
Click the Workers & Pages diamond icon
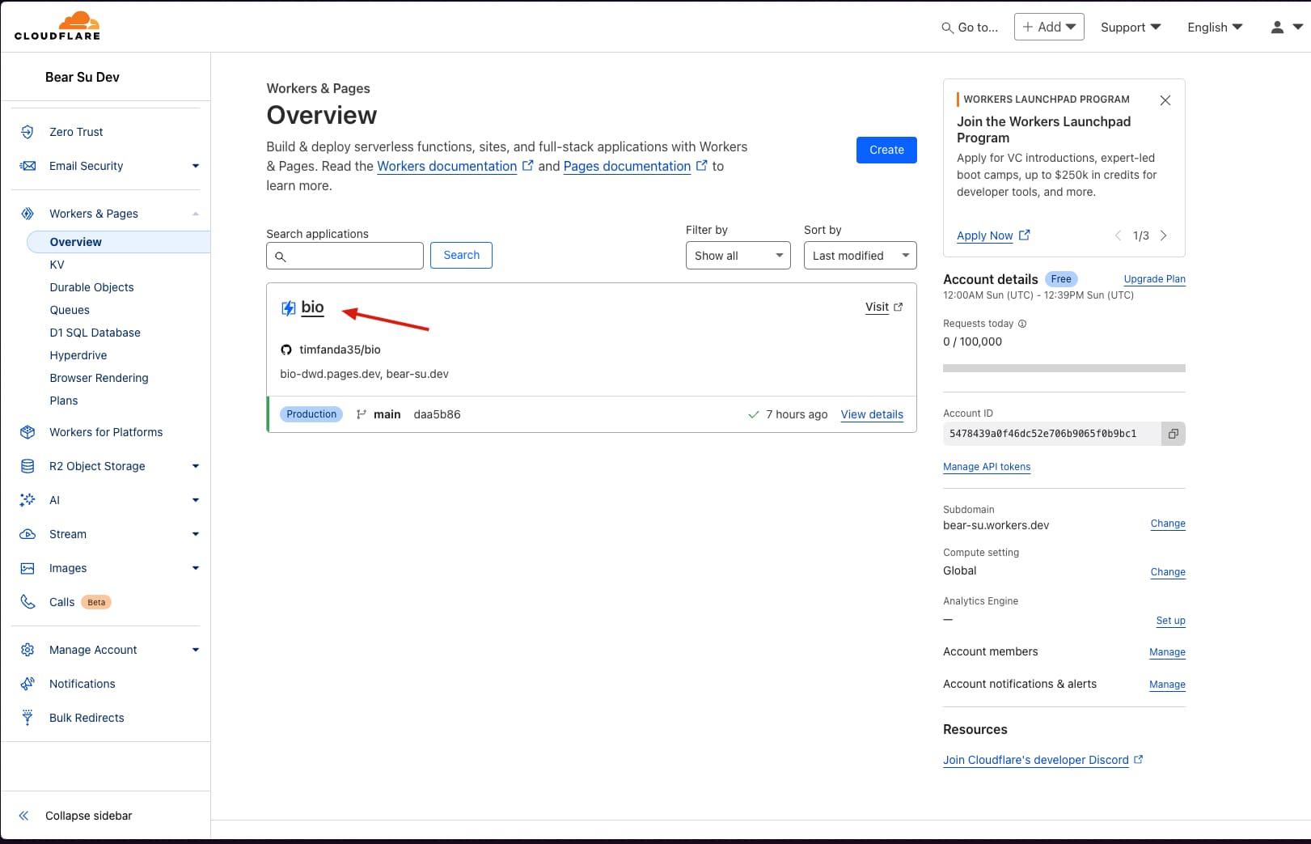[27, 214]
